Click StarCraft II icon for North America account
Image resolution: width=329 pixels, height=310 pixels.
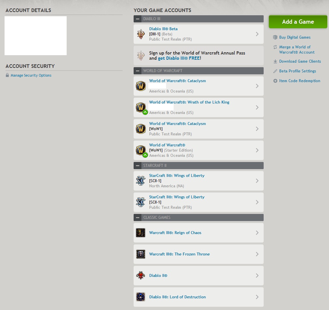(x=141, y=181)
